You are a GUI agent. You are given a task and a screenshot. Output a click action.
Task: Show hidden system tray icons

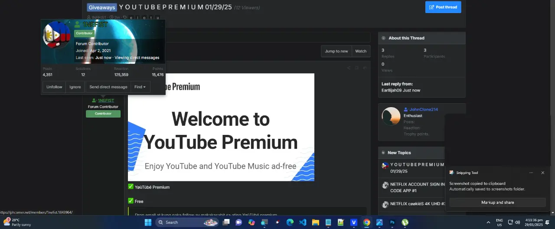tap(488, 222)
